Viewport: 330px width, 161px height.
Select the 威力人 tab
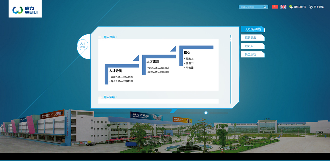[253, 46]
